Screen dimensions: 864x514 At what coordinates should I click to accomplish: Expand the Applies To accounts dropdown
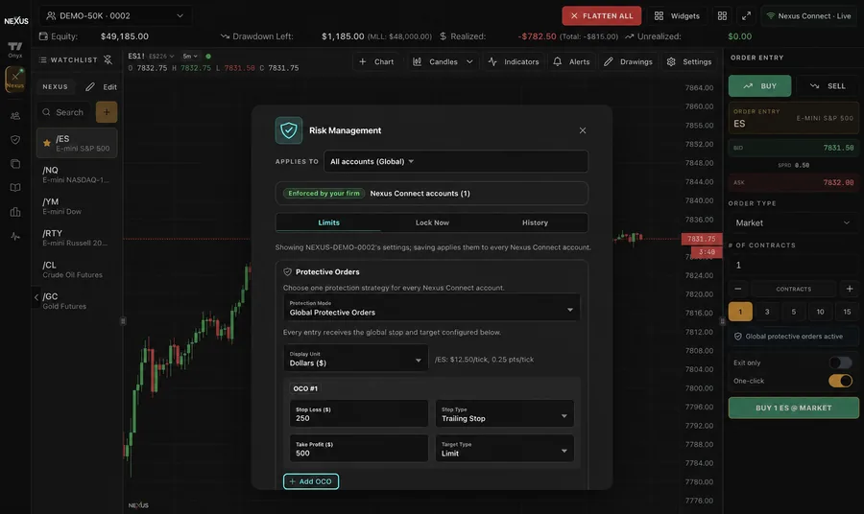(456, 162)
